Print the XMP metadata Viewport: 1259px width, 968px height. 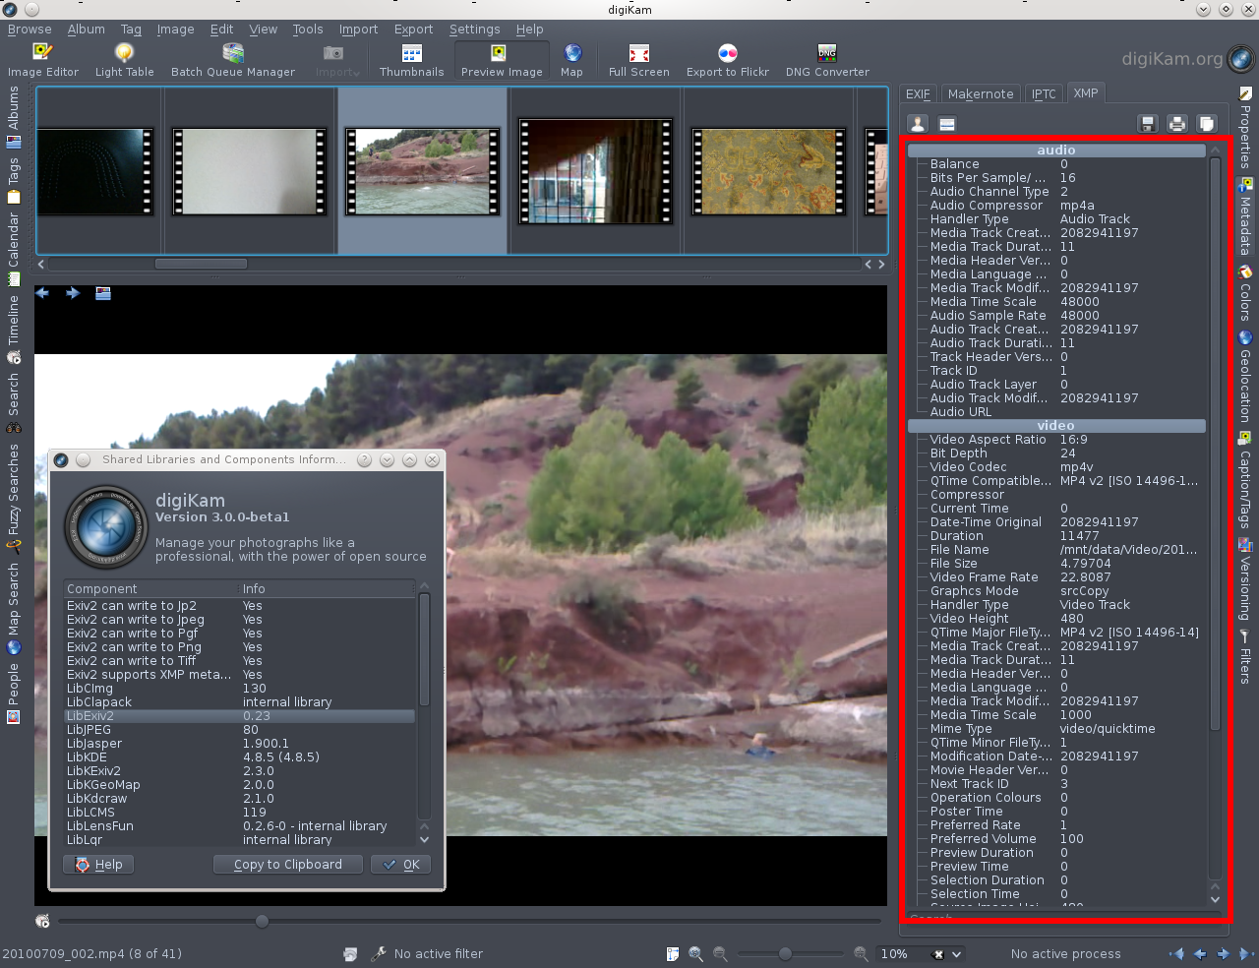1176,124
